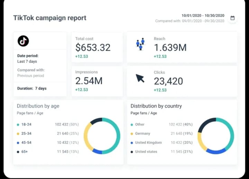Click the 21 640 (19%) country value
The image size is (249, 179).
pyautogui.click(x=182, y=133)
